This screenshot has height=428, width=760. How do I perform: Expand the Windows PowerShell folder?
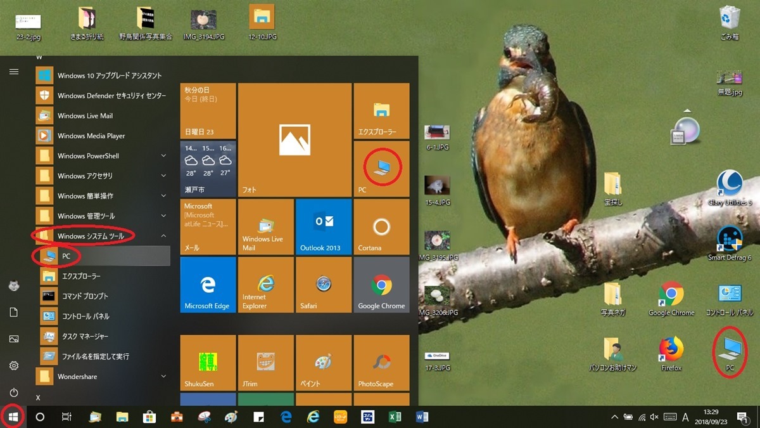[x=103, y=156]
